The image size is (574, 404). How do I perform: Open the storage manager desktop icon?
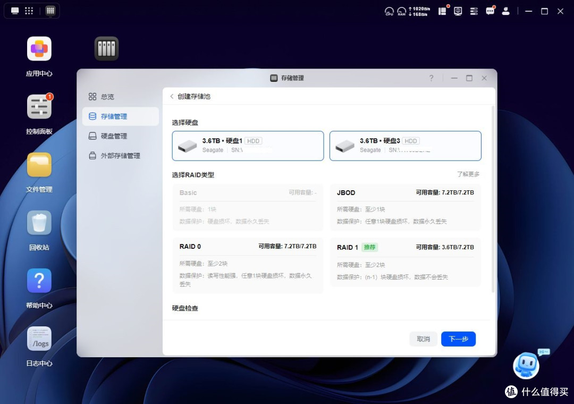106,48
